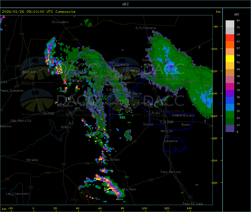Click the 'El_Desvio' location label

[65, 106]
